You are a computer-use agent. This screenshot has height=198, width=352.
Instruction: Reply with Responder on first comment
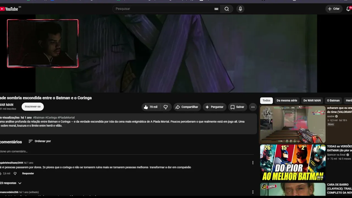(x=28, y=174)
